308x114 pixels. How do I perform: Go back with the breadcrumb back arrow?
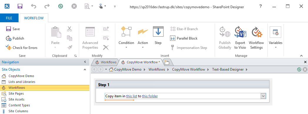pos(94,69)
